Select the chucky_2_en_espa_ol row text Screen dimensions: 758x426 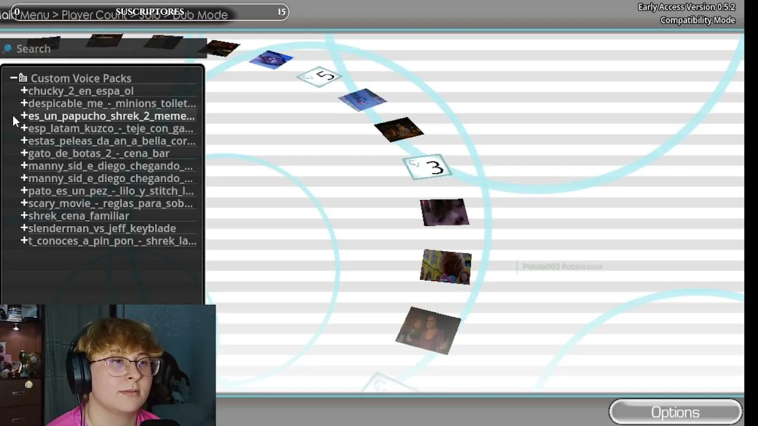81,91
